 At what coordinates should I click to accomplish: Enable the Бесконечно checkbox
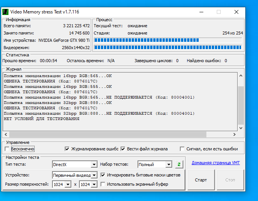coord(7,149)
